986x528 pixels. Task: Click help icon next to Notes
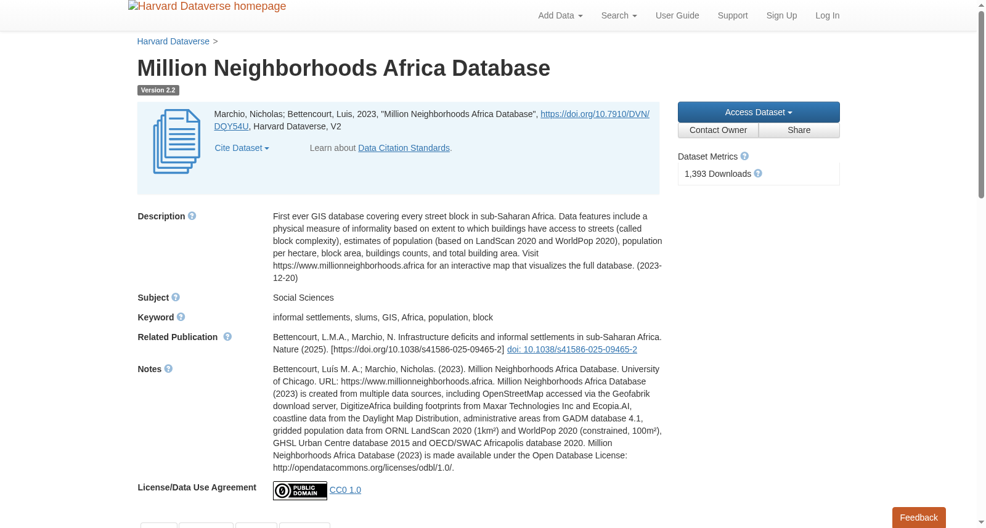click(168, 369)
